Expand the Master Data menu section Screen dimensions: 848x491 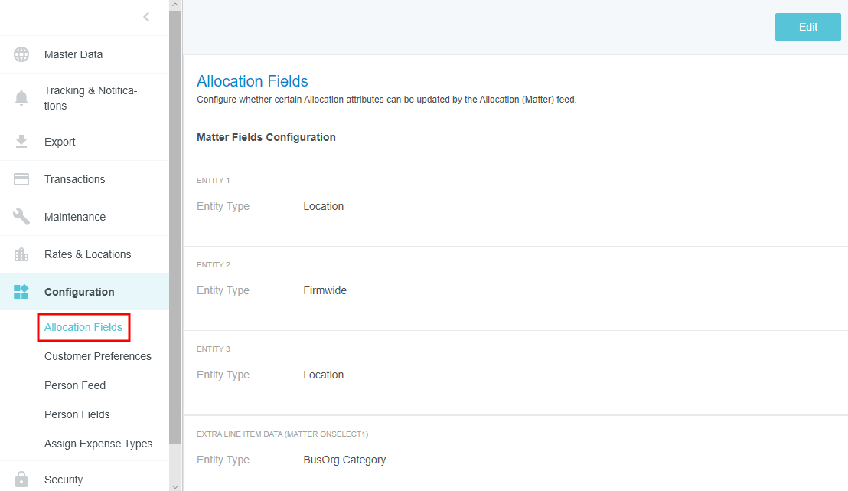point(73,54)
